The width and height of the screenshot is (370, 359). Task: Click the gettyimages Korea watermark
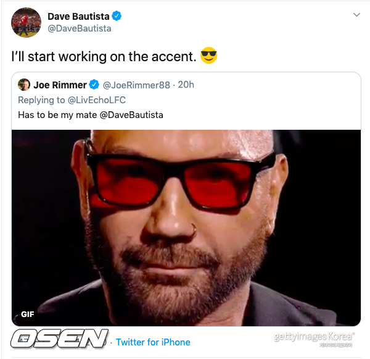(314, 337)
